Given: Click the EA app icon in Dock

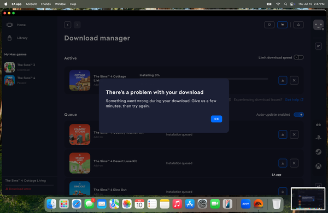Looking at the screenshot, I should click(x=259, y=204).
